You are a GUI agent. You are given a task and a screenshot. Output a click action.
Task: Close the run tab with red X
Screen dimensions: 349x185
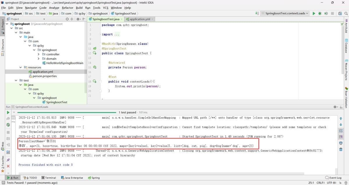pyautogui.click(x=8, y=166)
